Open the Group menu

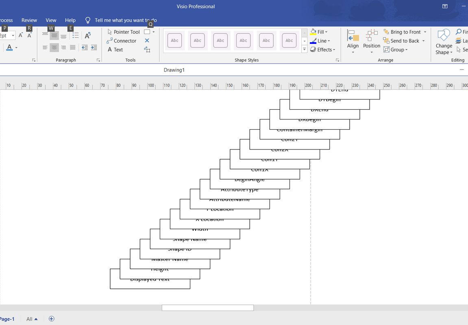coord(396,50)
